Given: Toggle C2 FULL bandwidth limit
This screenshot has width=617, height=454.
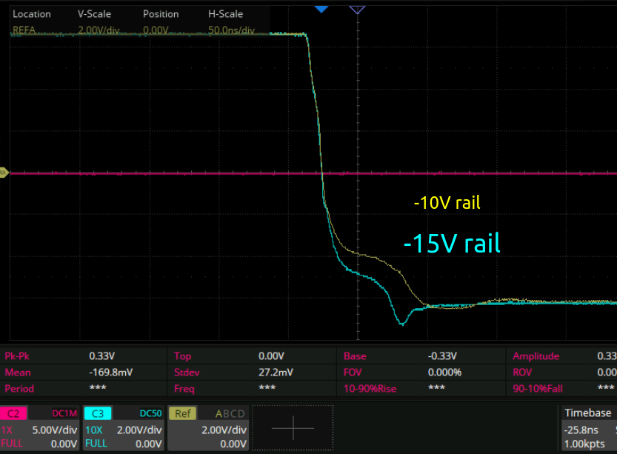Looking at the screenshot, I should coord(12,444).
